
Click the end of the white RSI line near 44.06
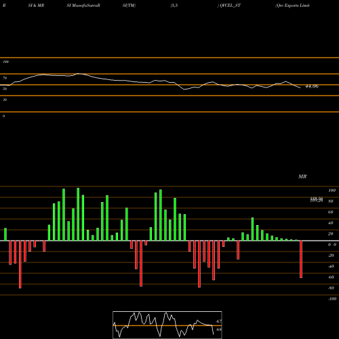pos(300,87)
